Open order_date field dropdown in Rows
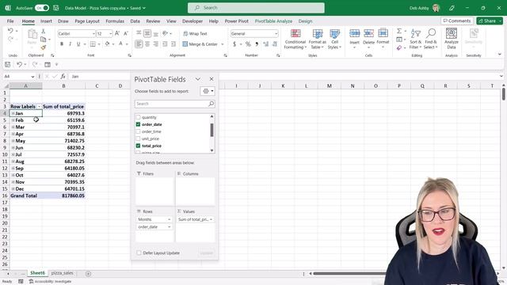 [169, 227]
